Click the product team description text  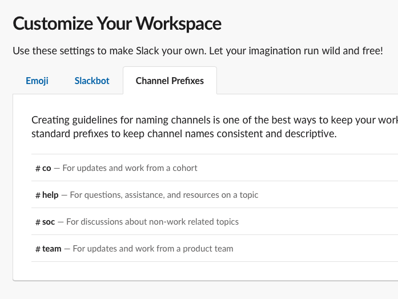point(153,249)
